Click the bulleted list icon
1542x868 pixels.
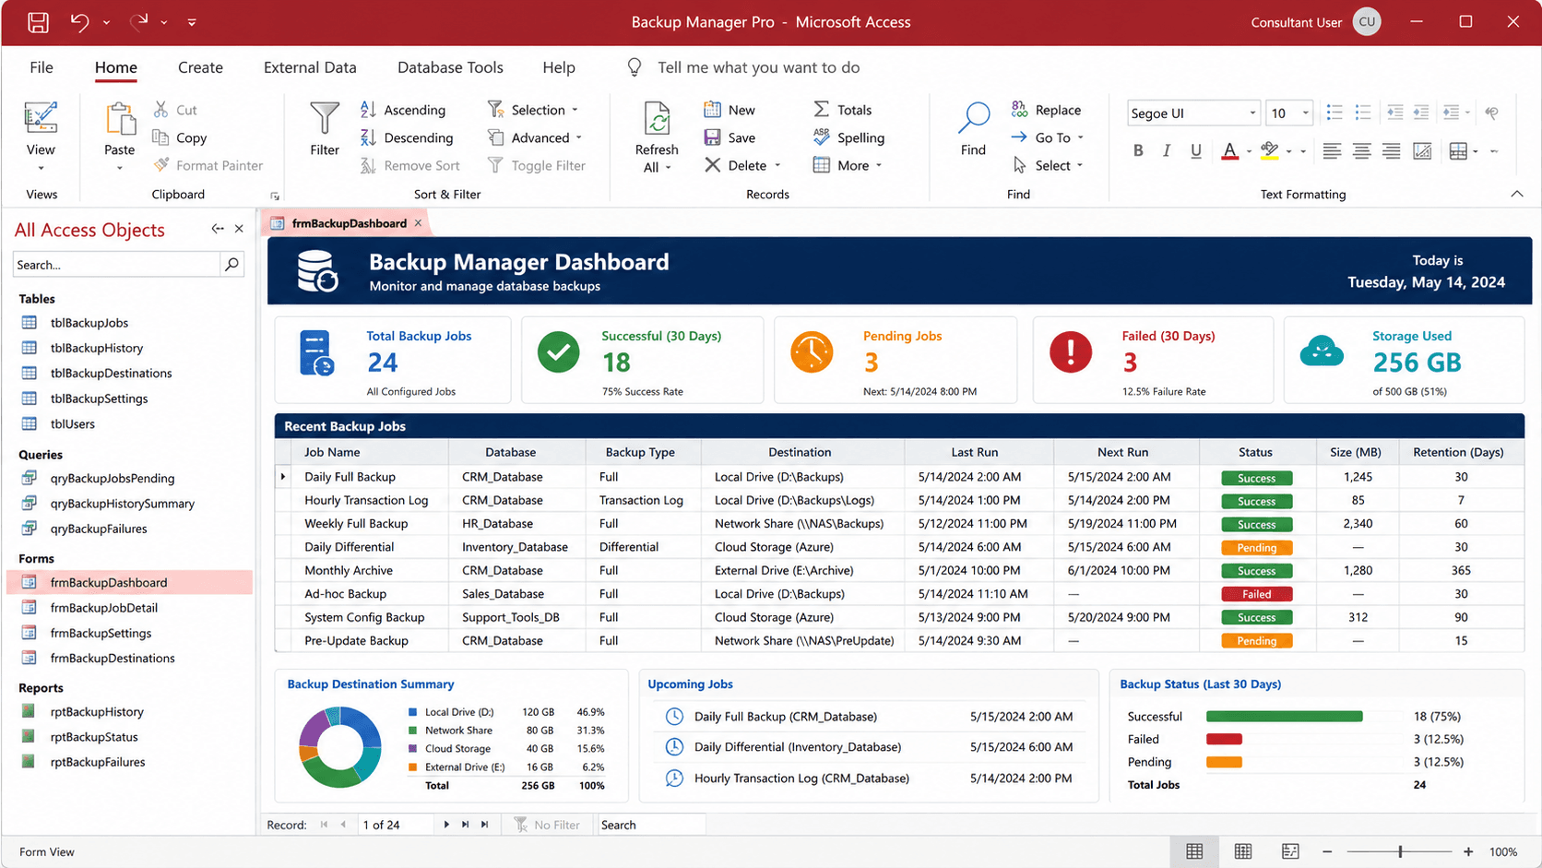[1334, 113]
